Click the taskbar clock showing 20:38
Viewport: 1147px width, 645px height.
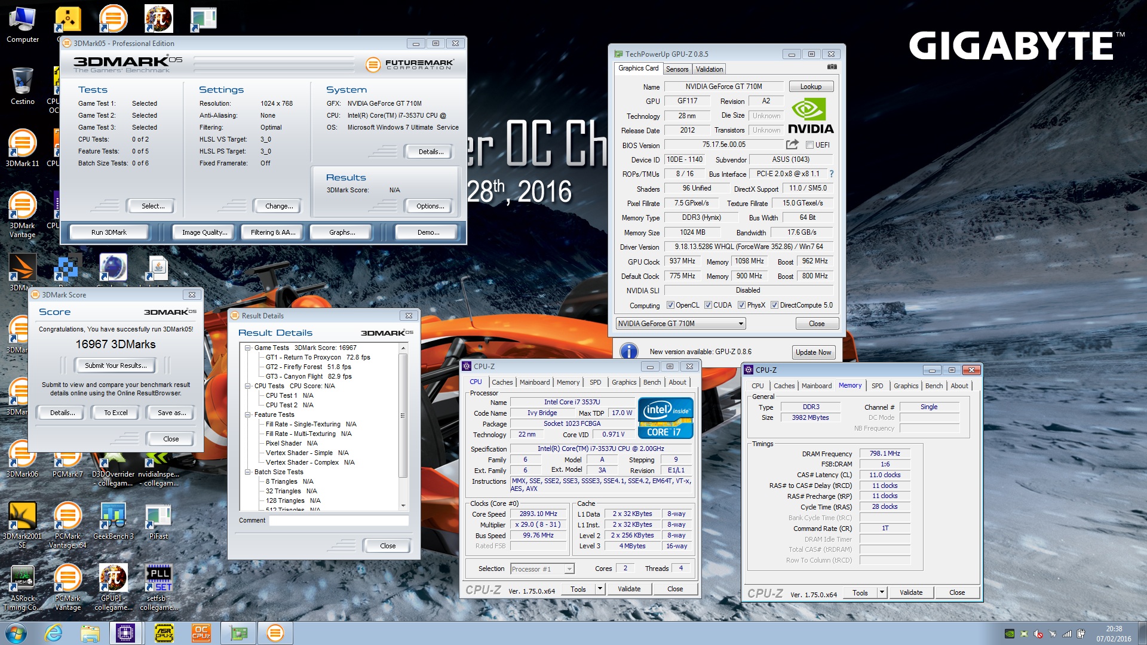pos(1114,634)
